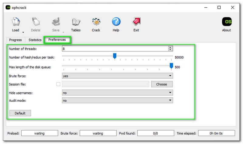Switch to the Statistics tab
This screenshot has height=144, width=243.
35,40
